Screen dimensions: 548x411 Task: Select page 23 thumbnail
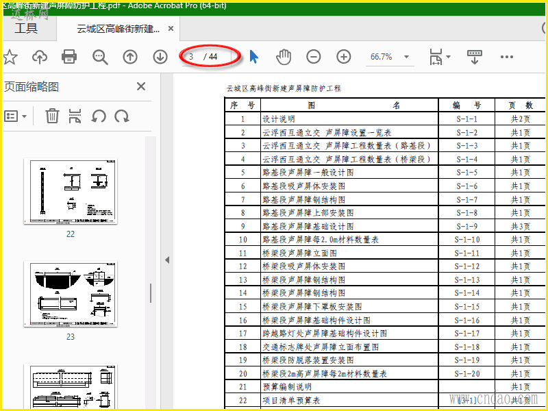71,294
